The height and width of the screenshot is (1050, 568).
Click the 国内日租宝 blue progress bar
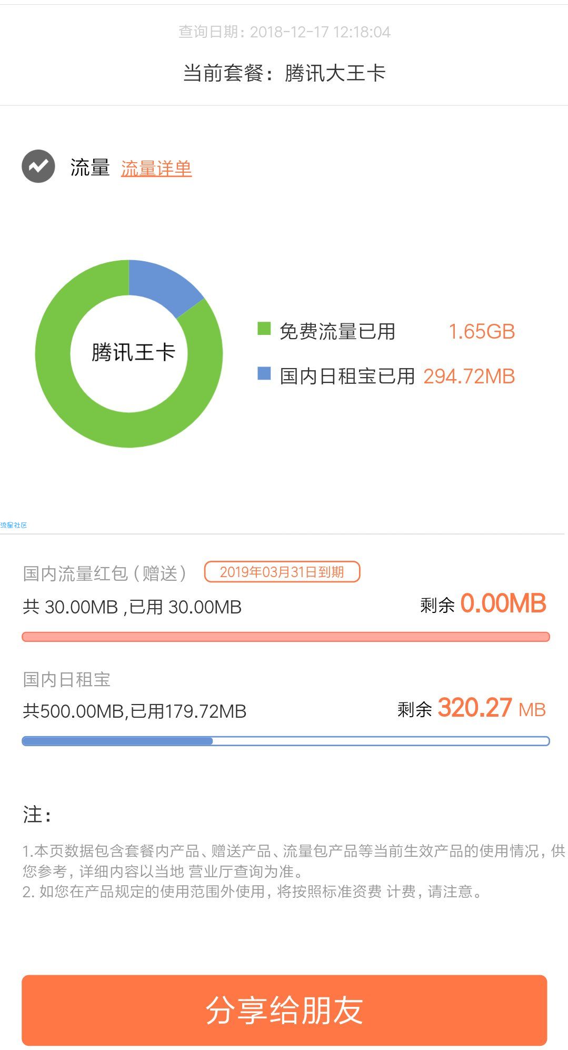(285, 741)
